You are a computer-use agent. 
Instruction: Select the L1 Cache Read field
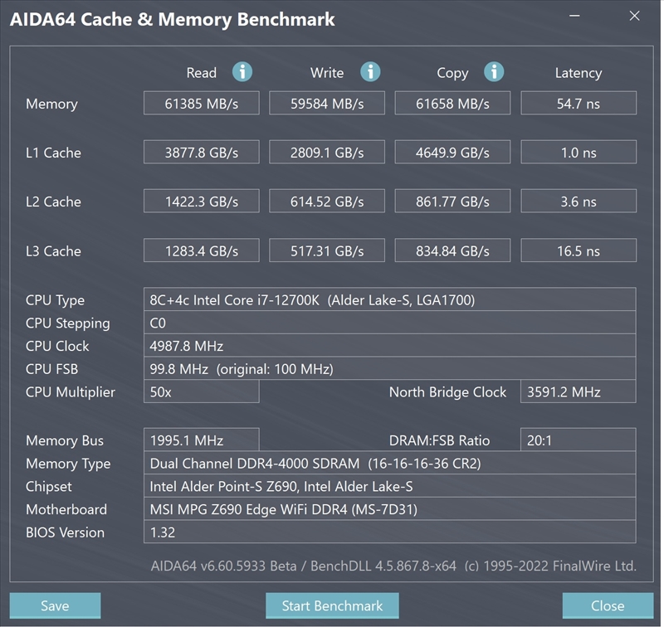[201, 153]
